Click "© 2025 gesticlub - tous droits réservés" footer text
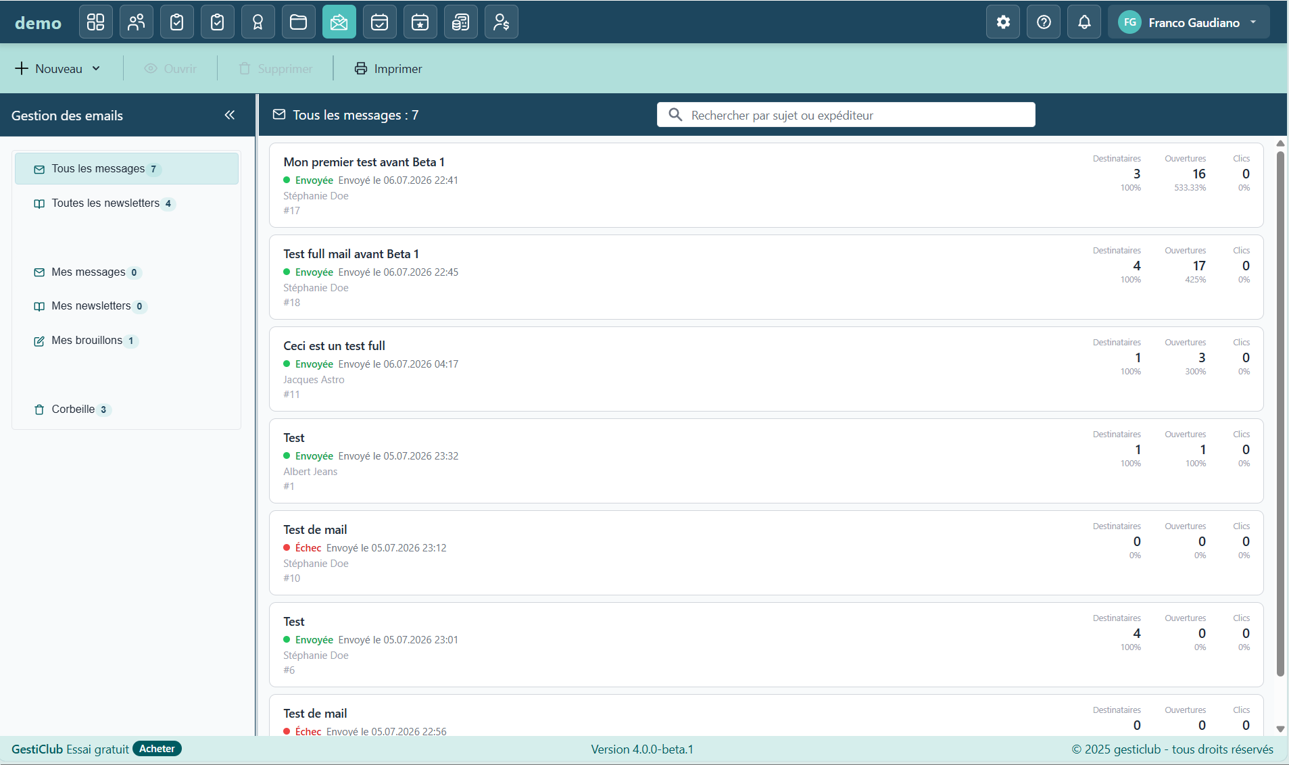The height and width of the screenshot is (765, 1289). pyautogui.click(x=1172, y=749)
